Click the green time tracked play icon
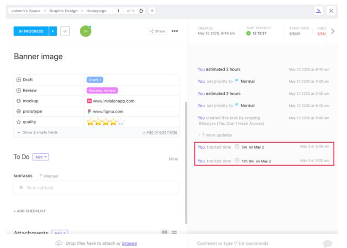Screen dimensions: 347x248 click(x=248, y=33)
